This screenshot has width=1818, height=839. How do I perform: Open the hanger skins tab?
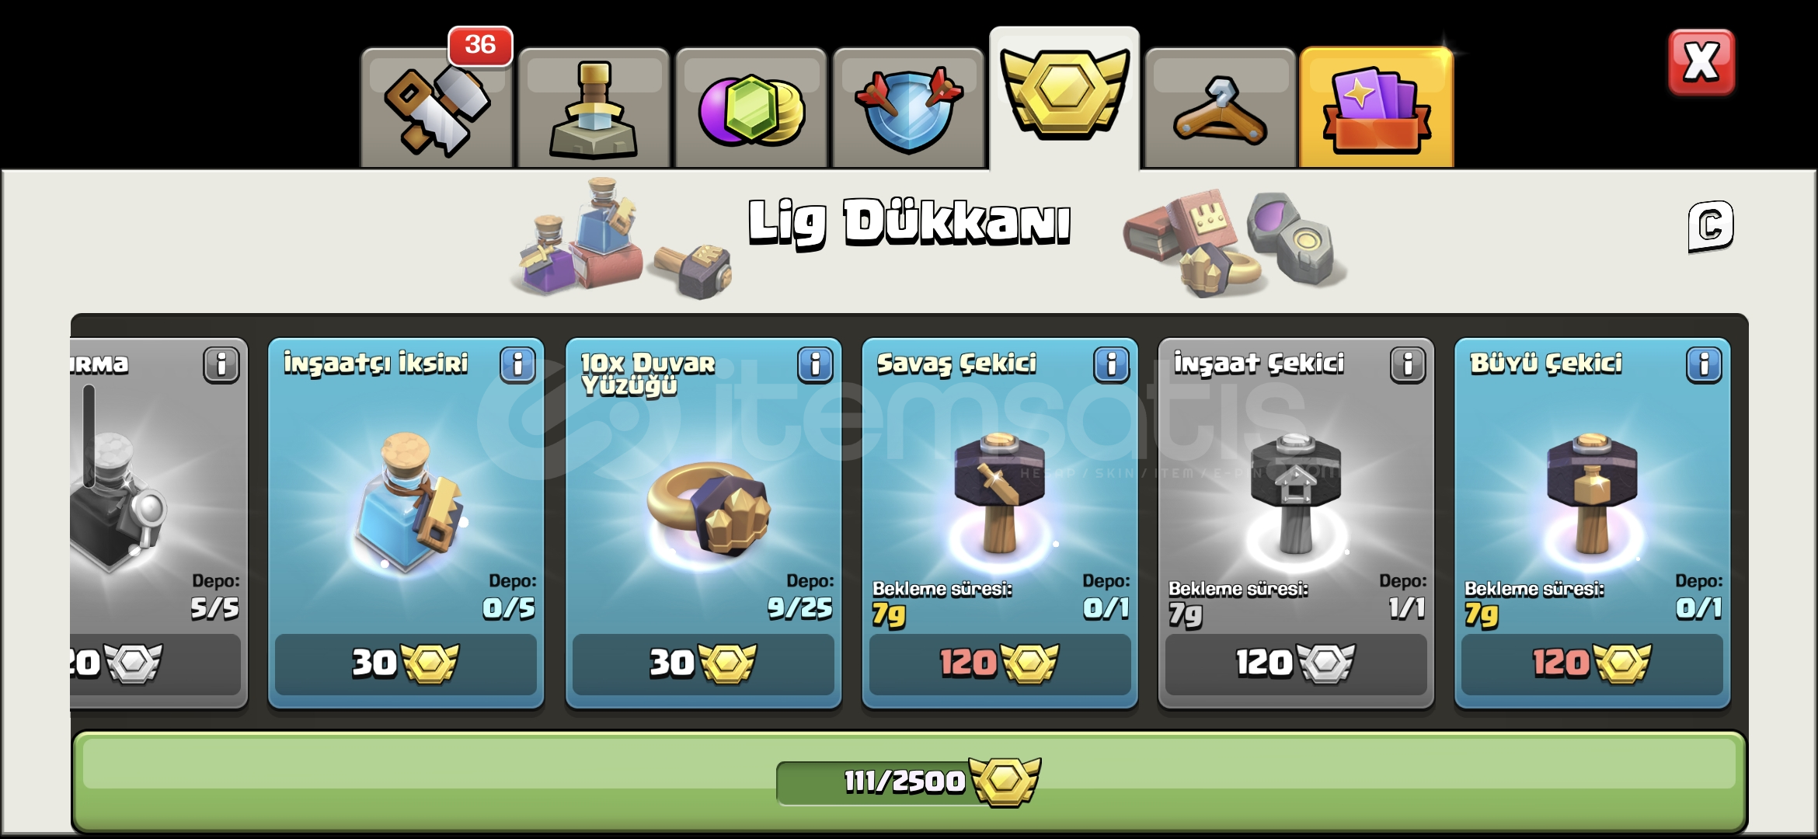click(x=1221, y=109)
